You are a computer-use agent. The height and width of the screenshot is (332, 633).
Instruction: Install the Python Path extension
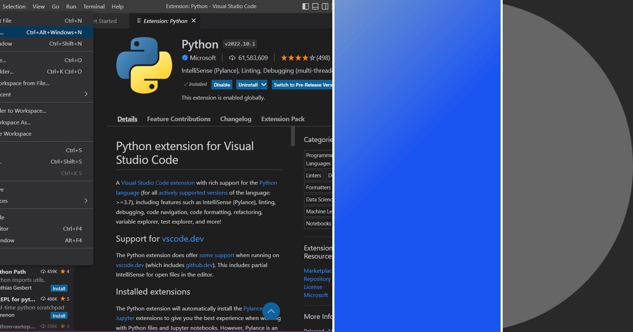click(x=59, y=288)
